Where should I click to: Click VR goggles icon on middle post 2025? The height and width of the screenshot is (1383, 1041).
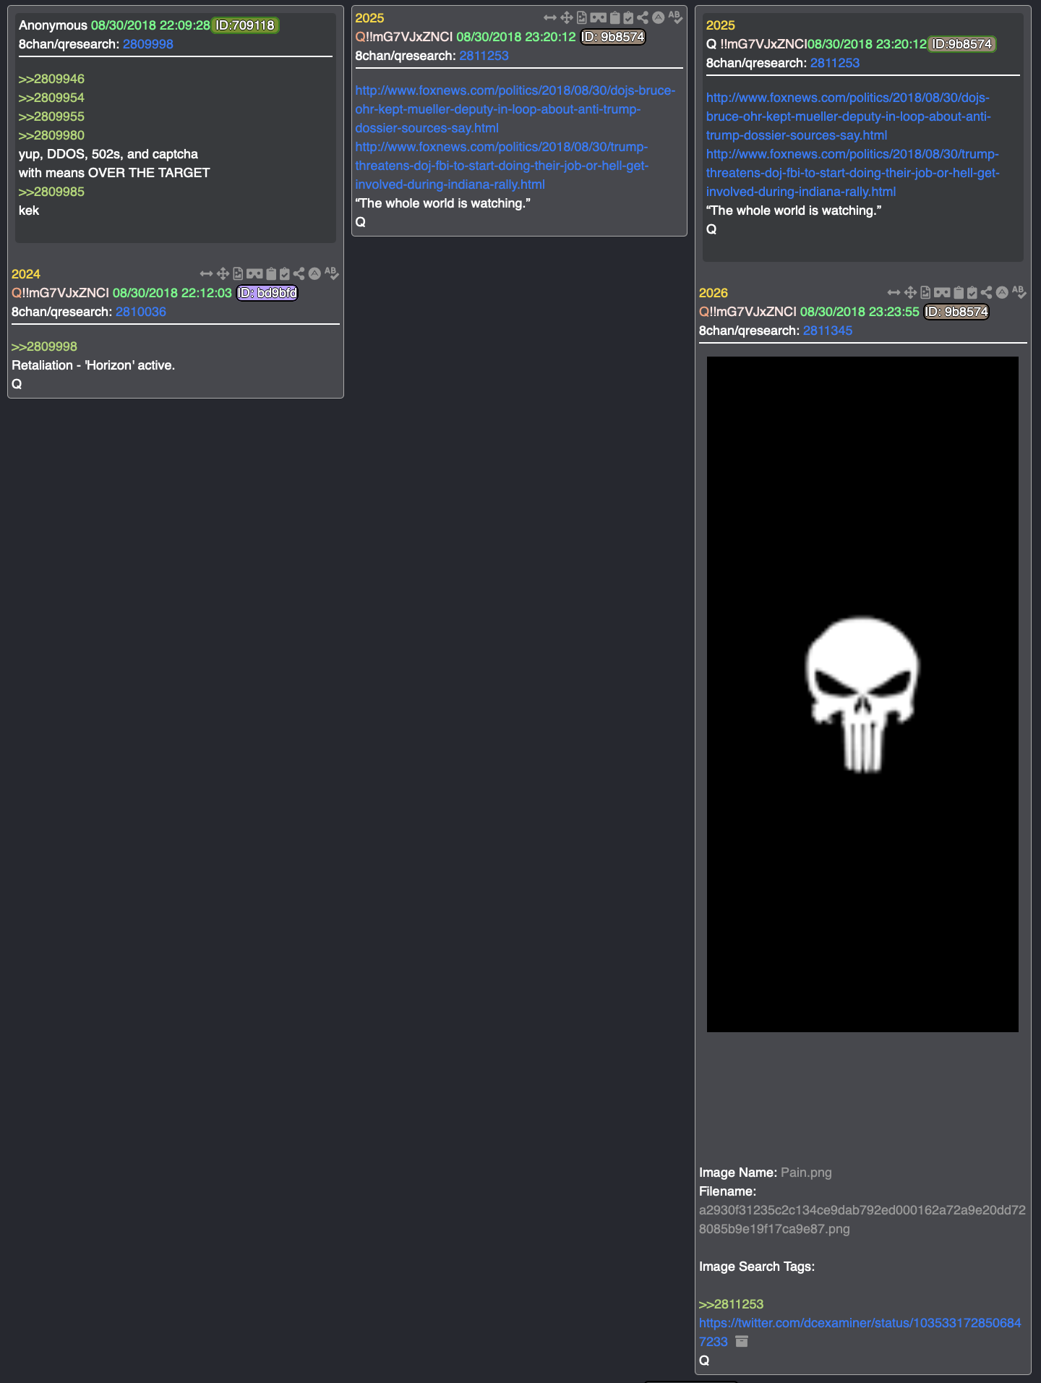point(599,17)
